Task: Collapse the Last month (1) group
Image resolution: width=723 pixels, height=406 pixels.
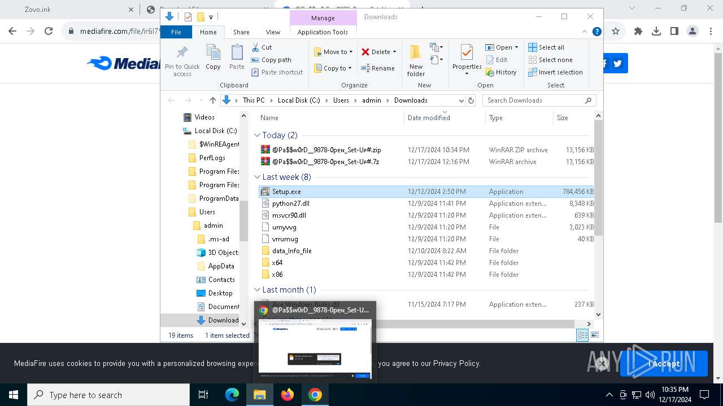Action: [x=258, y=290]
